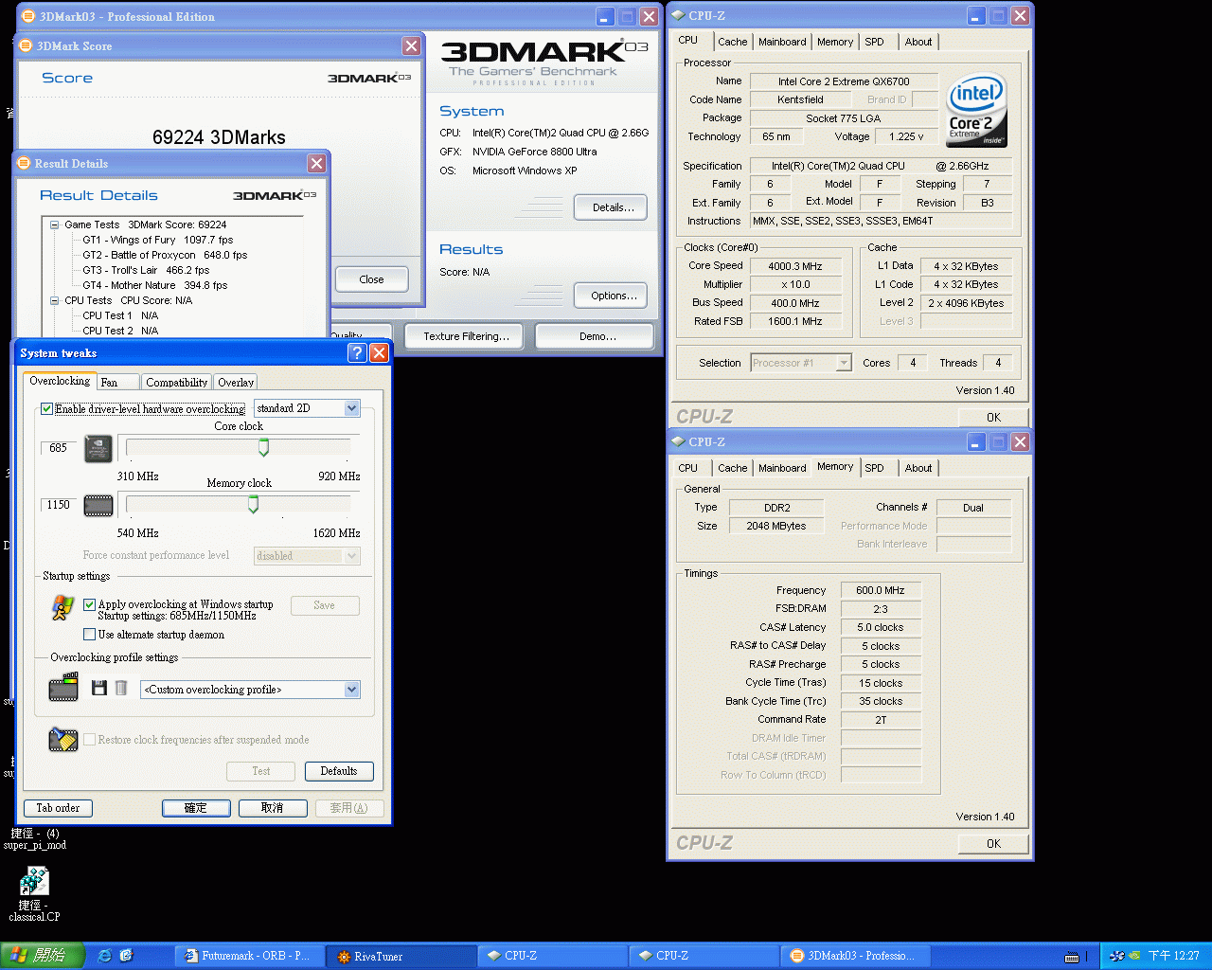This screenshot has width=1212, height=970.
Task: Click the Windows startup icon in Startup settings
Action: click(63, 607)
